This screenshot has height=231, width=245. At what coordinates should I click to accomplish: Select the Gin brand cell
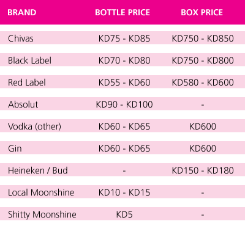point(15,148)
